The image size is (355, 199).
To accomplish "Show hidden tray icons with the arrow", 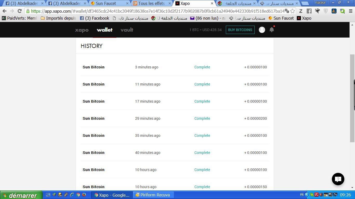I will click(307, 195).
